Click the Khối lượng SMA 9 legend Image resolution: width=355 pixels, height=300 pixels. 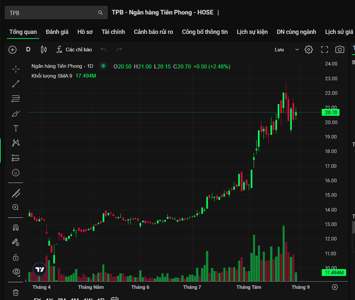51,76
